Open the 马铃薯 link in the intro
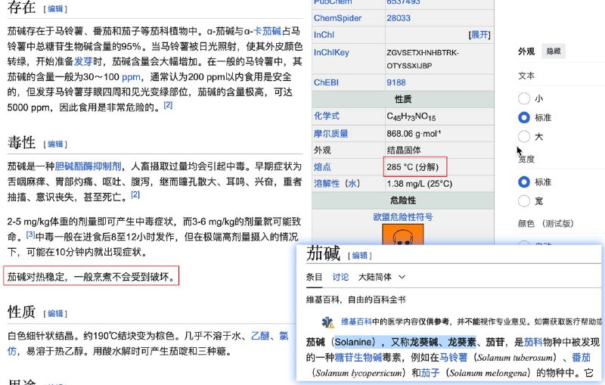 click(x=453, y=357)
